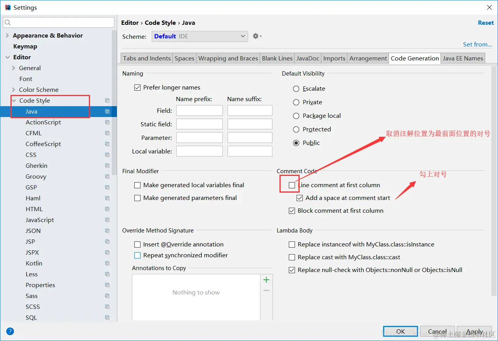Screen dimensions: 498x341
Task: Select Kotlin code style entry
Action: [34, 263]
